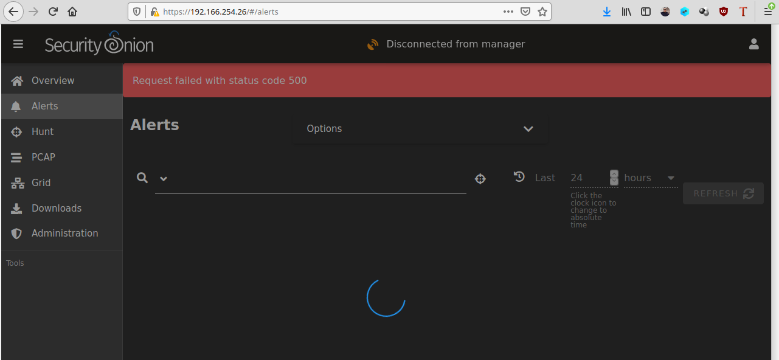
Task: Increase the time value with up stepper
Action: tap(614, 173)
